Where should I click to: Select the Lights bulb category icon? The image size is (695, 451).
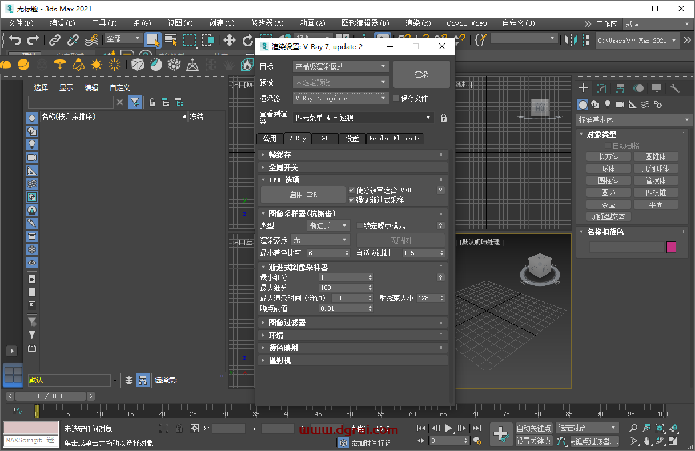[608, 104]
